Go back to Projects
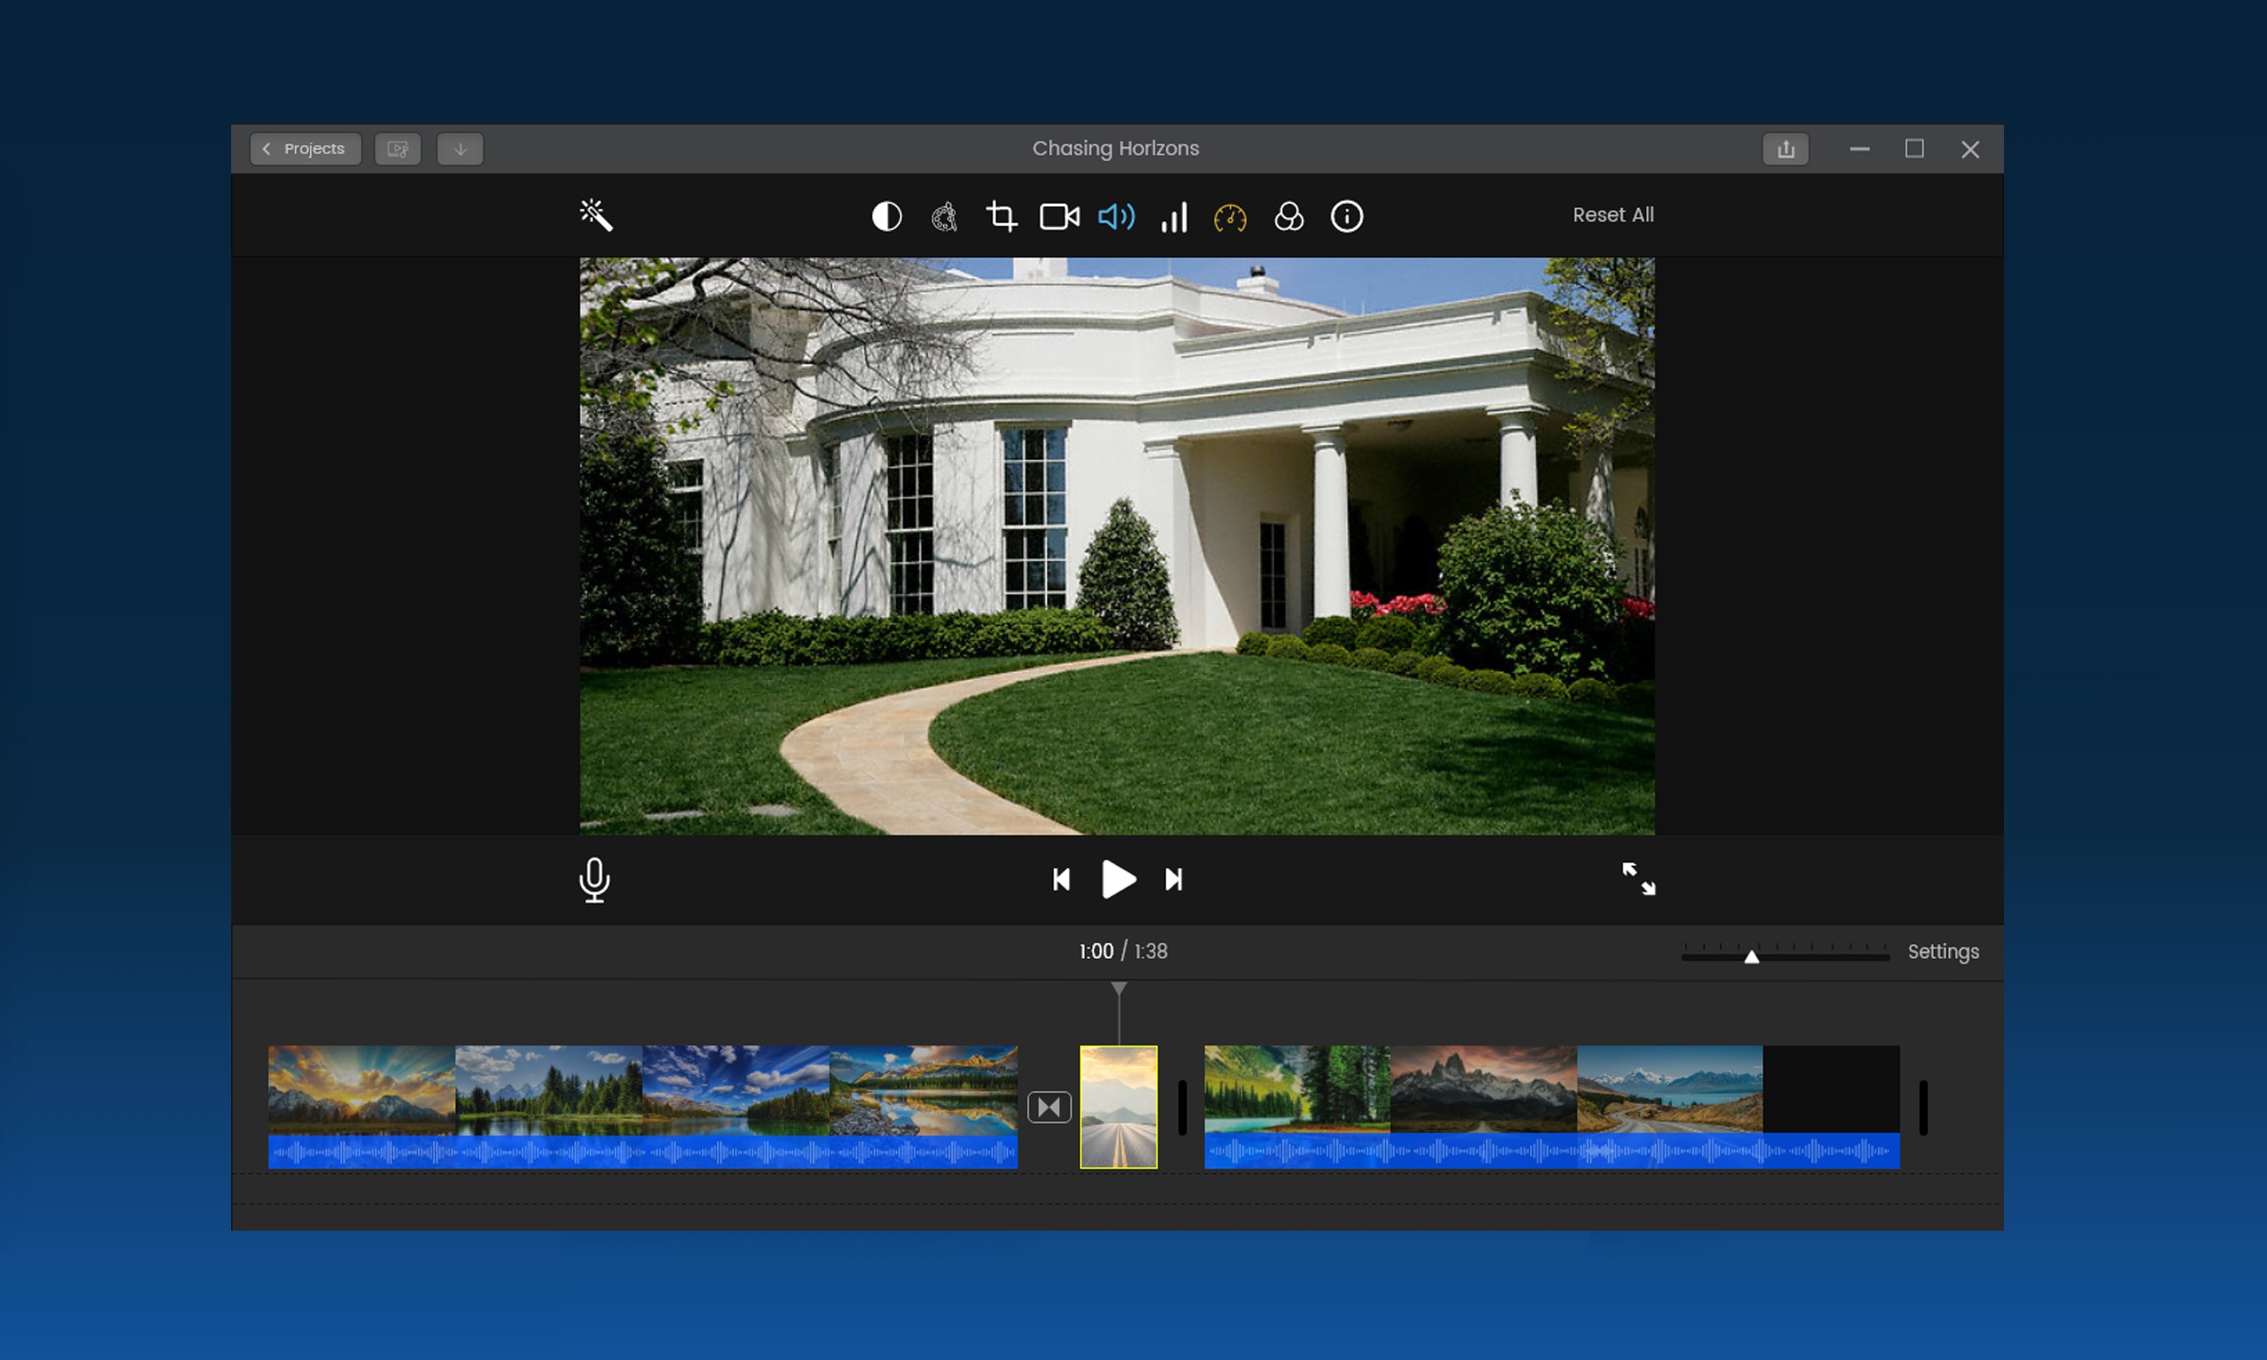The image size is (2267, 1360). (306, 149)
